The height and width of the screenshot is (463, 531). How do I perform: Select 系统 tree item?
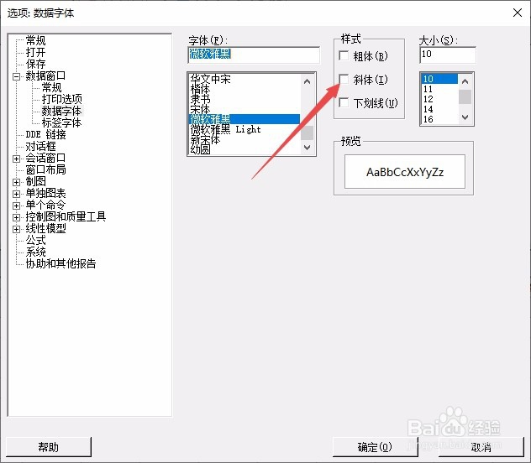click(x=35, y=252)
